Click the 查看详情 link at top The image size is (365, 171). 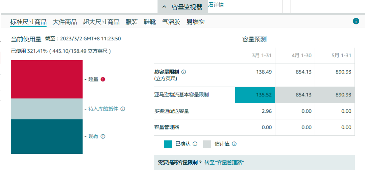[x=216, y=5]
